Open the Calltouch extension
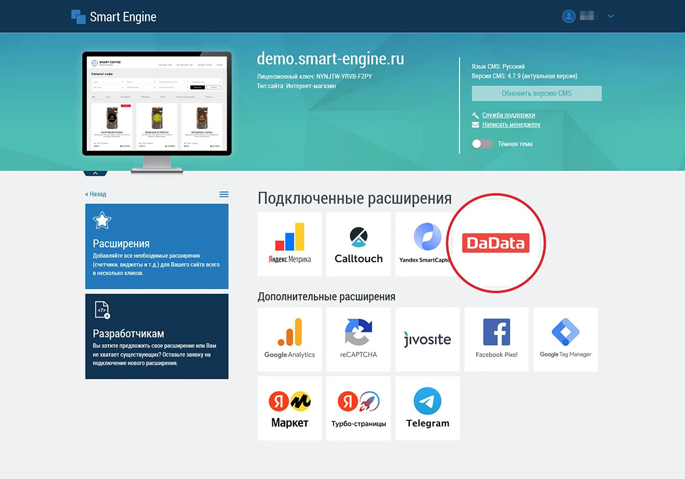The height and width of the screenshot is (479, 685). [358, 244]
